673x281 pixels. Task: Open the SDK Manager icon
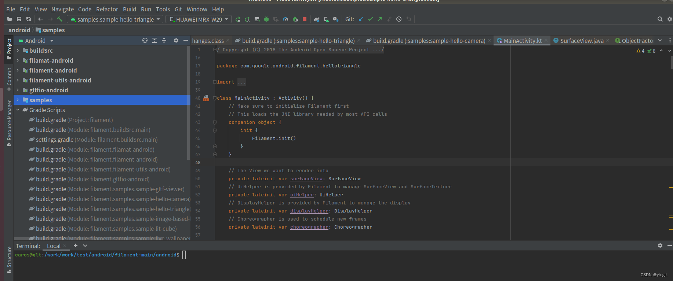(x=336, y=19)
